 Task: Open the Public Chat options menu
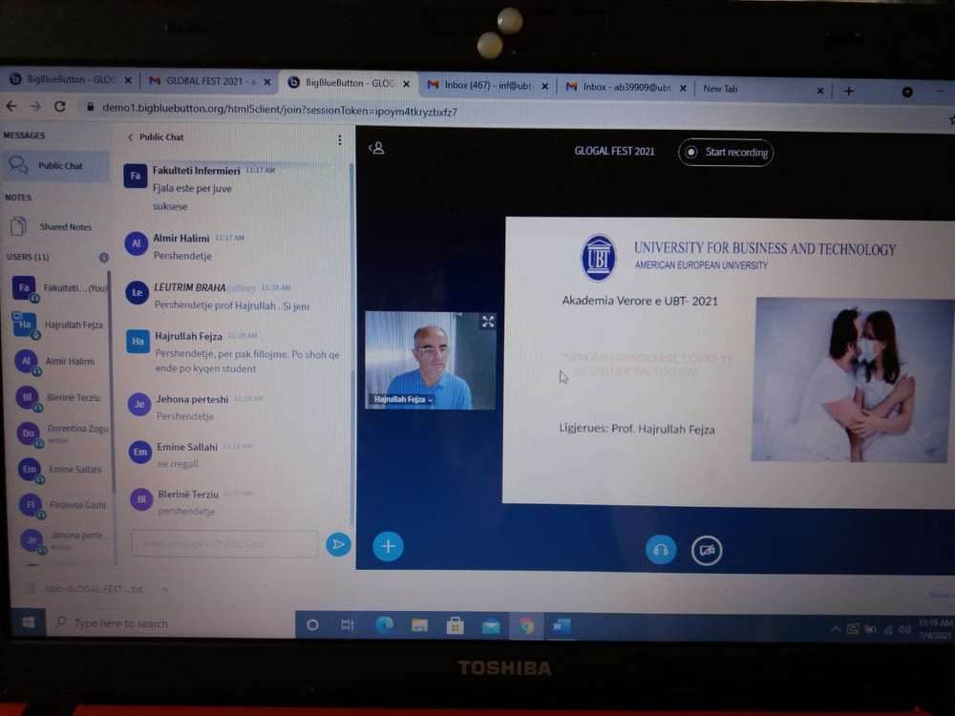tap(339, 139)
